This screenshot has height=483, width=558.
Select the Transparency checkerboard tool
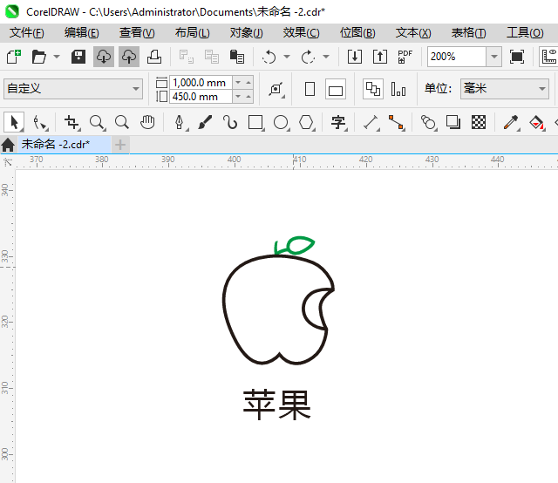click(x=479, y=122)
